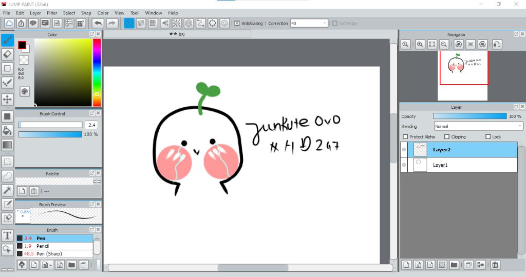The image size is (526, 277).
Task: Select the rectangular Select tool
Action: (x=7, y=162)
